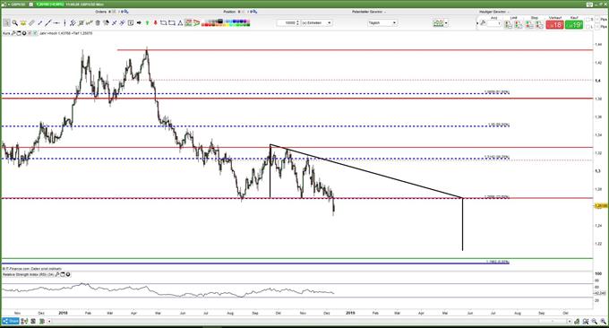The width and height of the screenshot is (609, 328).
Task: Click the trash delete objects icon
Action: coord(98,23)
